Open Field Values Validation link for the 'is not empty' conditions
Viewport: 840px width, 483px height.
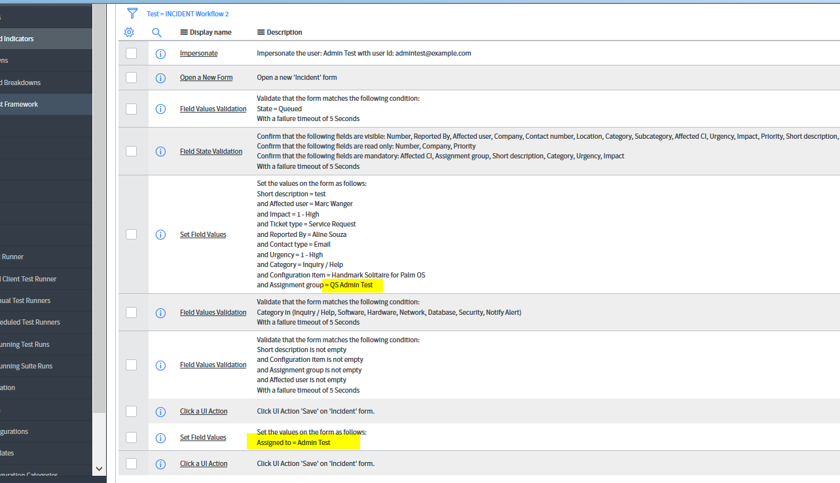pos(213,365)
